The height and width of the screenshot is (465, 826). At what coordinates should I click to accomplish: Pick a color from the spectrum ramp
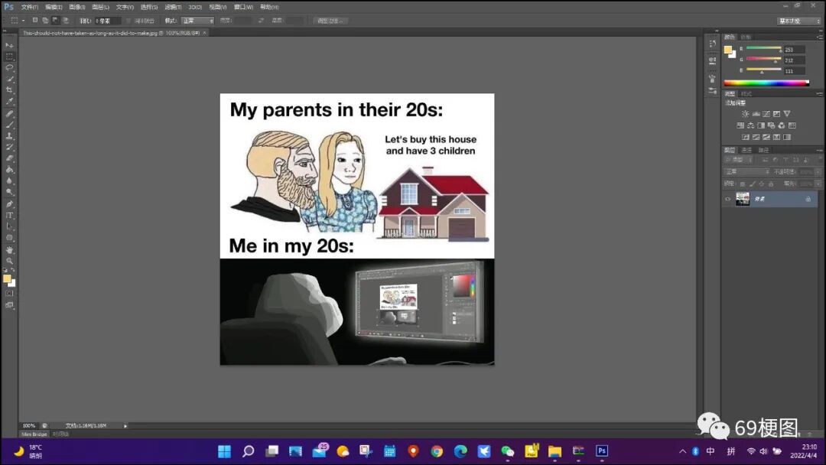(x=766, y=83)
